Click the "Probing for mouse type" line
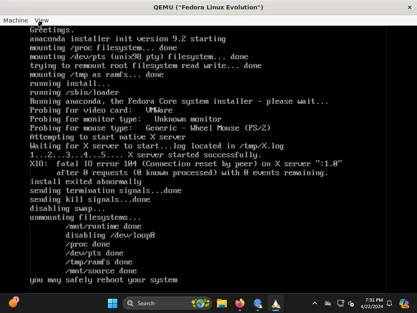The height and width of the screenshot is (313, 417). (150, 128)
